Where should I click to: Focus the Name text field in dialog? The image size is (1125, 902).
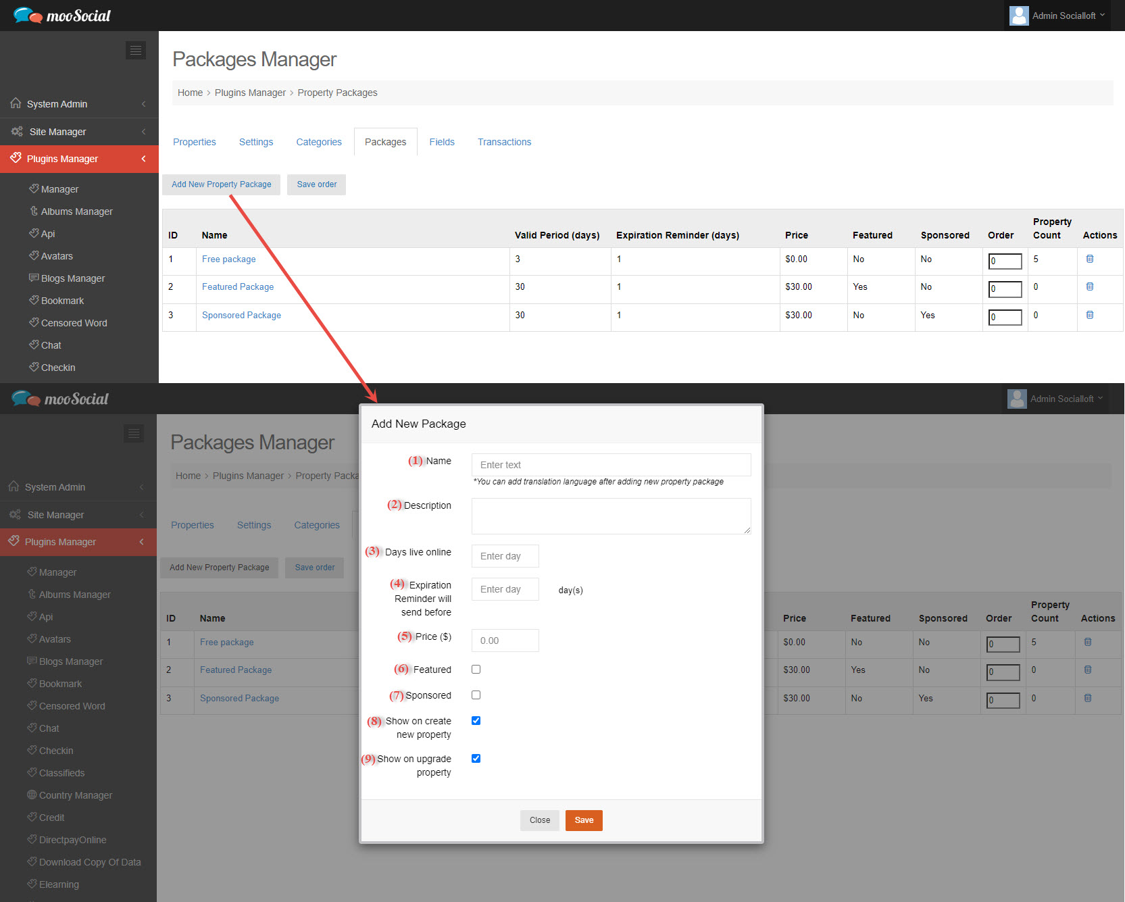(611, 465)
